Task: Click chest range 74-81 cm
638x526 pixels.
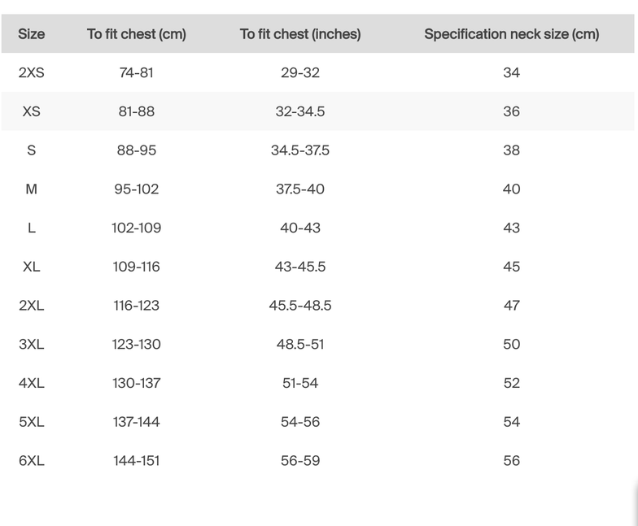Action: 136,72
